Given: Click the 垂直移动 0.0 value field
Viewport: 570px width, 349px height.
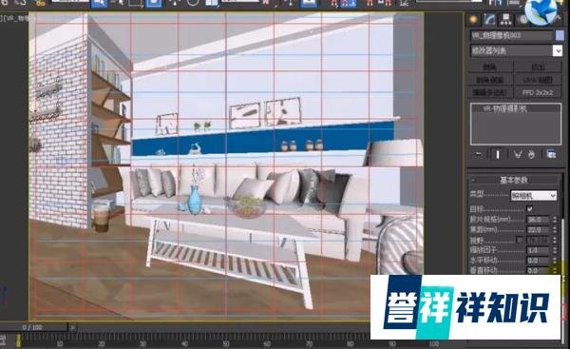Looking at the screenshot, I should click(x=539, y=270).
